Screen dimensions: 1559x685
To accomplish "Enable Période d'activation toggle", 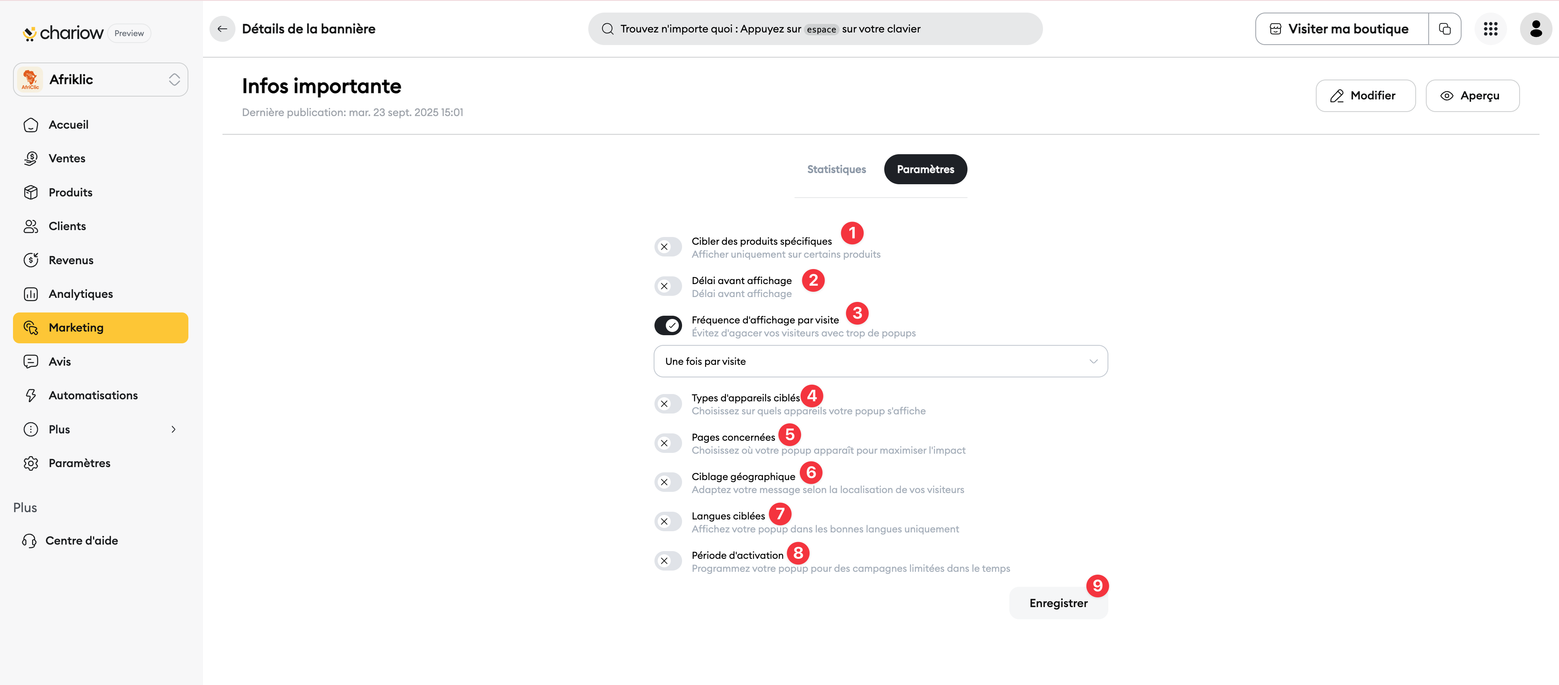I will (x=667, y=561).
